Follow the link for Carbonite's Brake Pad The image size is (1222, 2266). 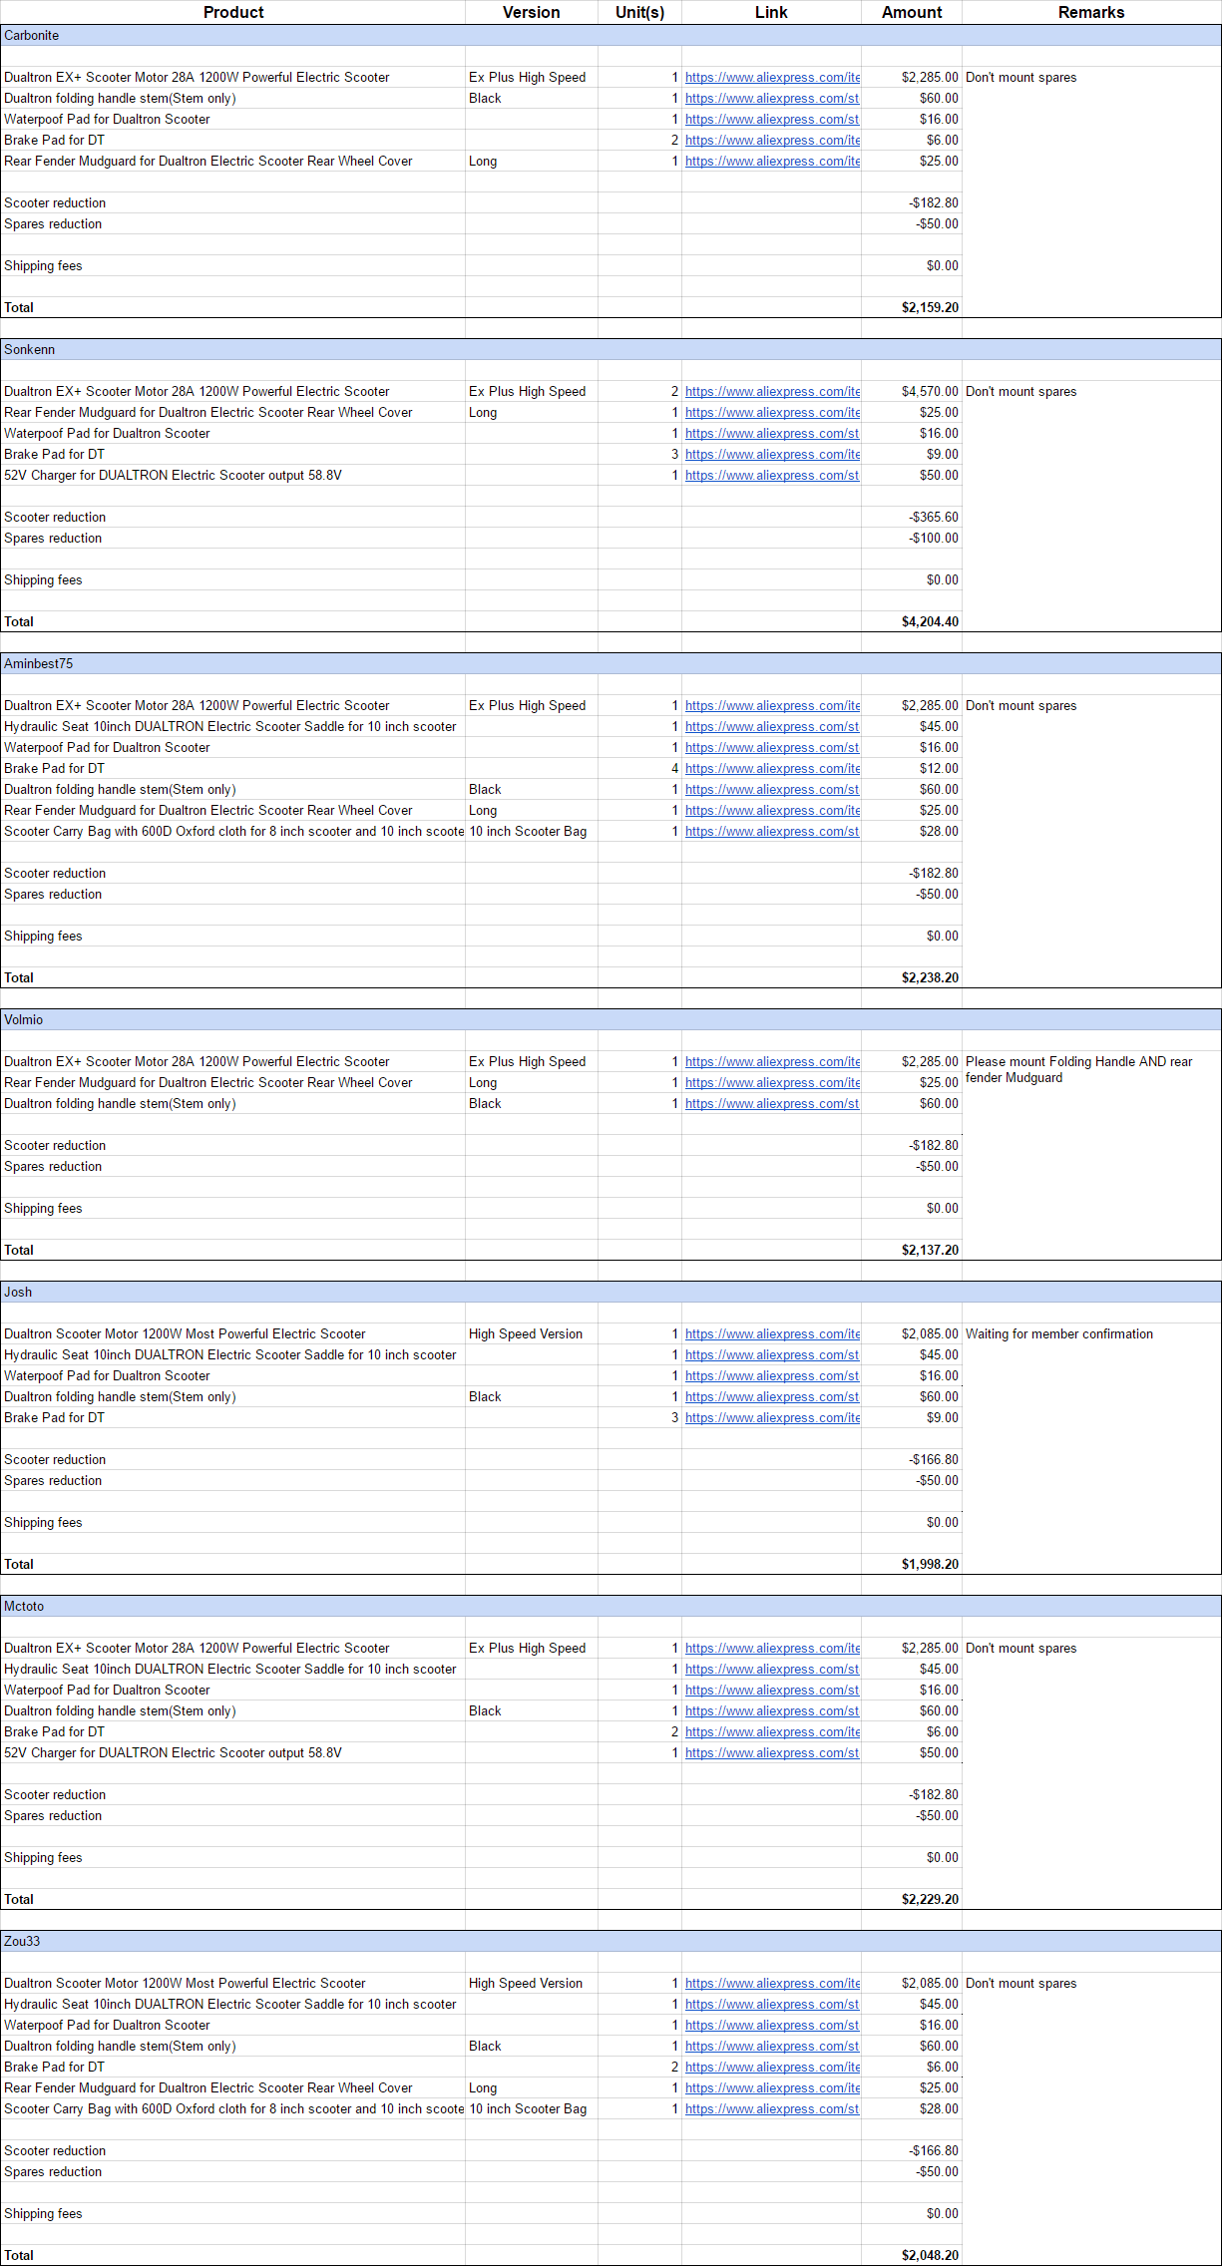(772, 141)
